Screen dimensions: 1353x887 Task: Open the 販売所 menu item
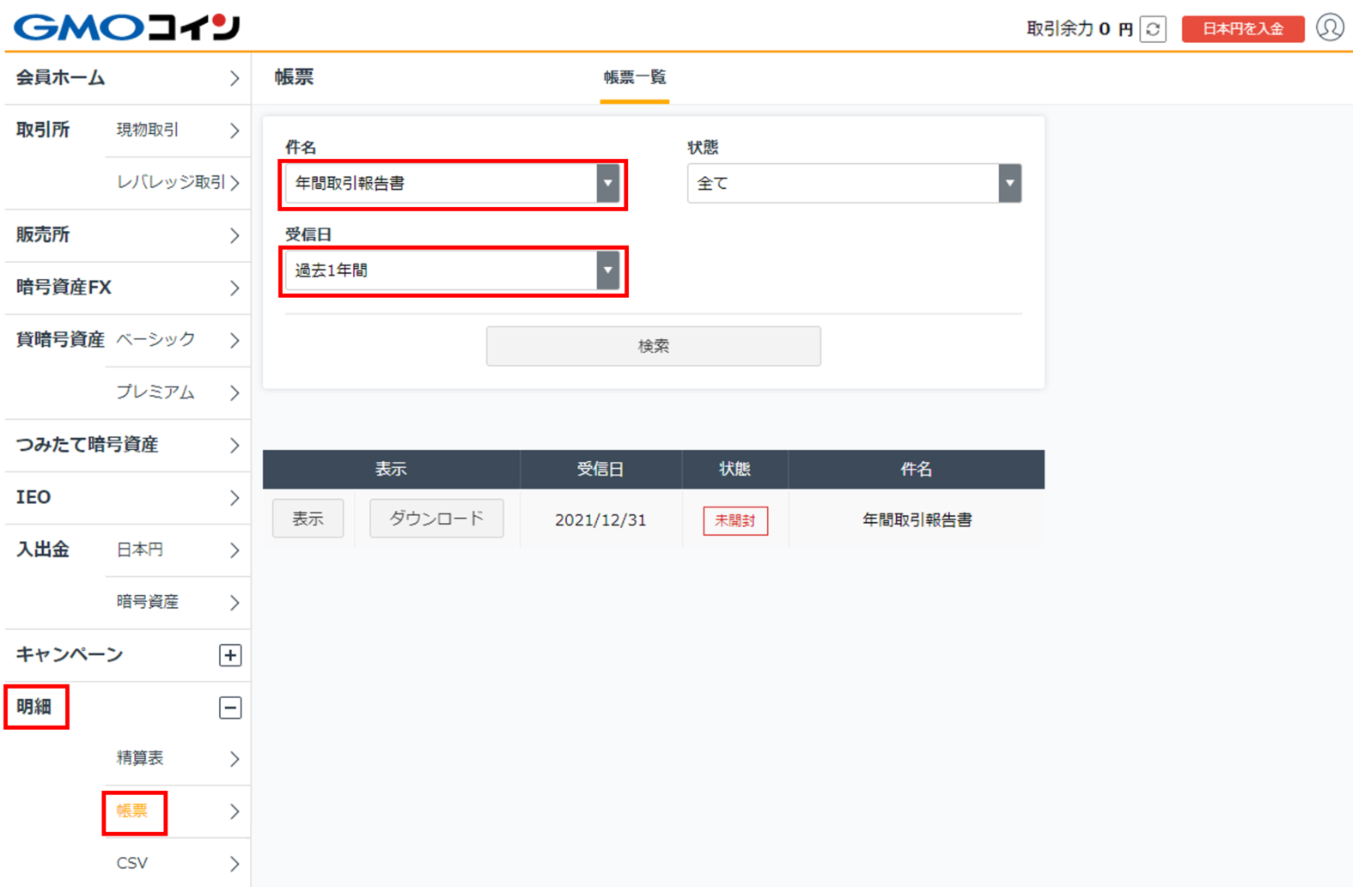pos(127,235)
